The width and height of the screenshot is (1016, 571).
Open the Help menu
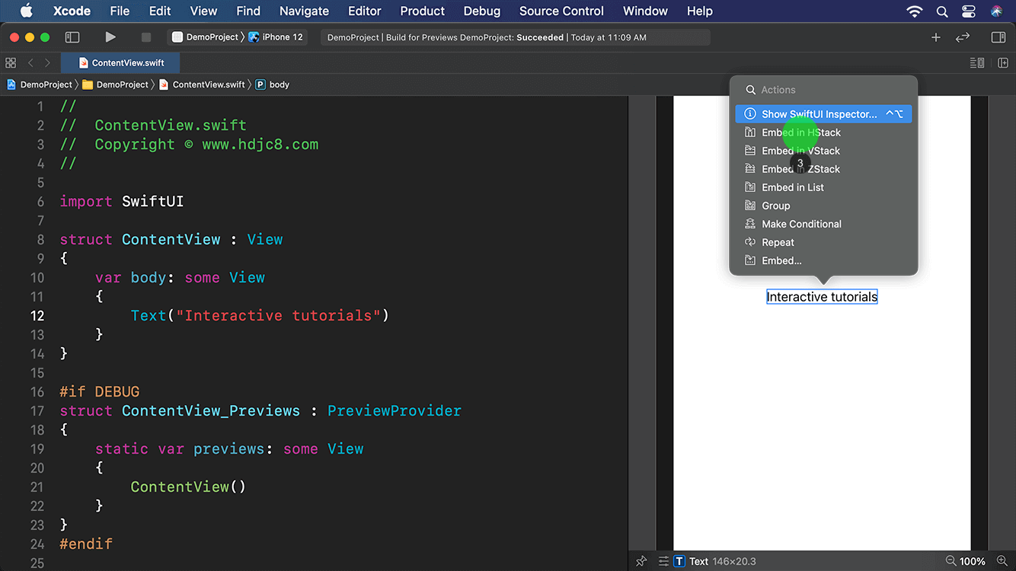(700, 11)
